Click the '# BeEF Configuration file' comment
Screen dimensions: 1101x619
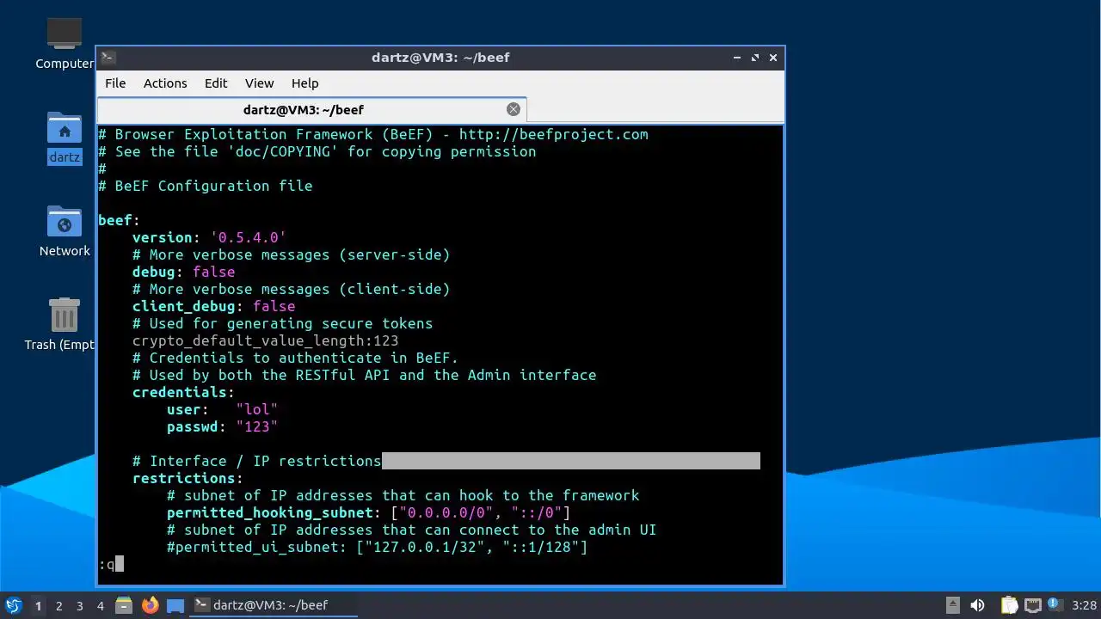(x=205, y=186)
